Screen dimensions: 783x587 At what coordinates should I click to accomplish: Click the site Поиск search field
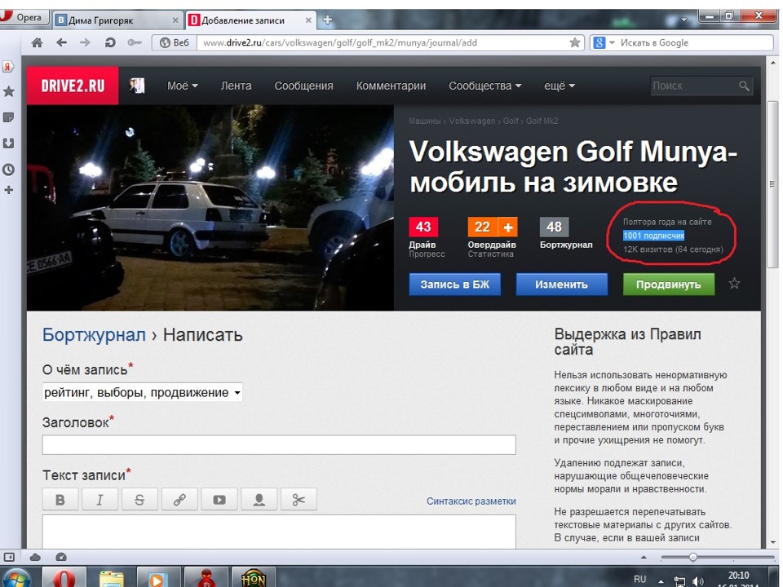[x=693, y=86]
